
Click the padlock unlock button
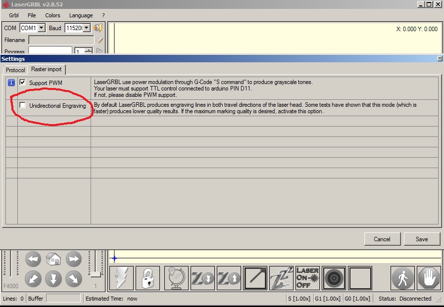pyautogui.click(x=148, y=278)
